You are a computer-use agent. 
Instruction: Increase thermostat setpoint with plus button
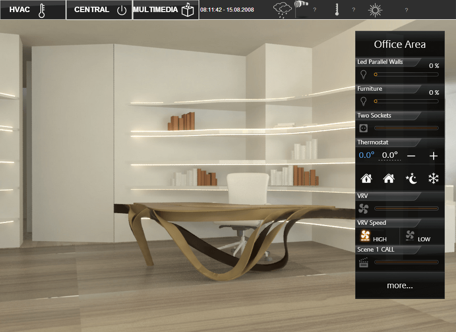(x=433, y=156)
